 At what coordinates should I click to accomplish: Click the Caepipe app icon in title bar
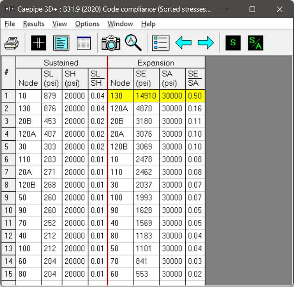click(9, 9)
